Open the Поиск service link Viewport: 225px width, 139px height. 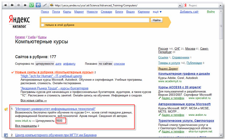45,12
